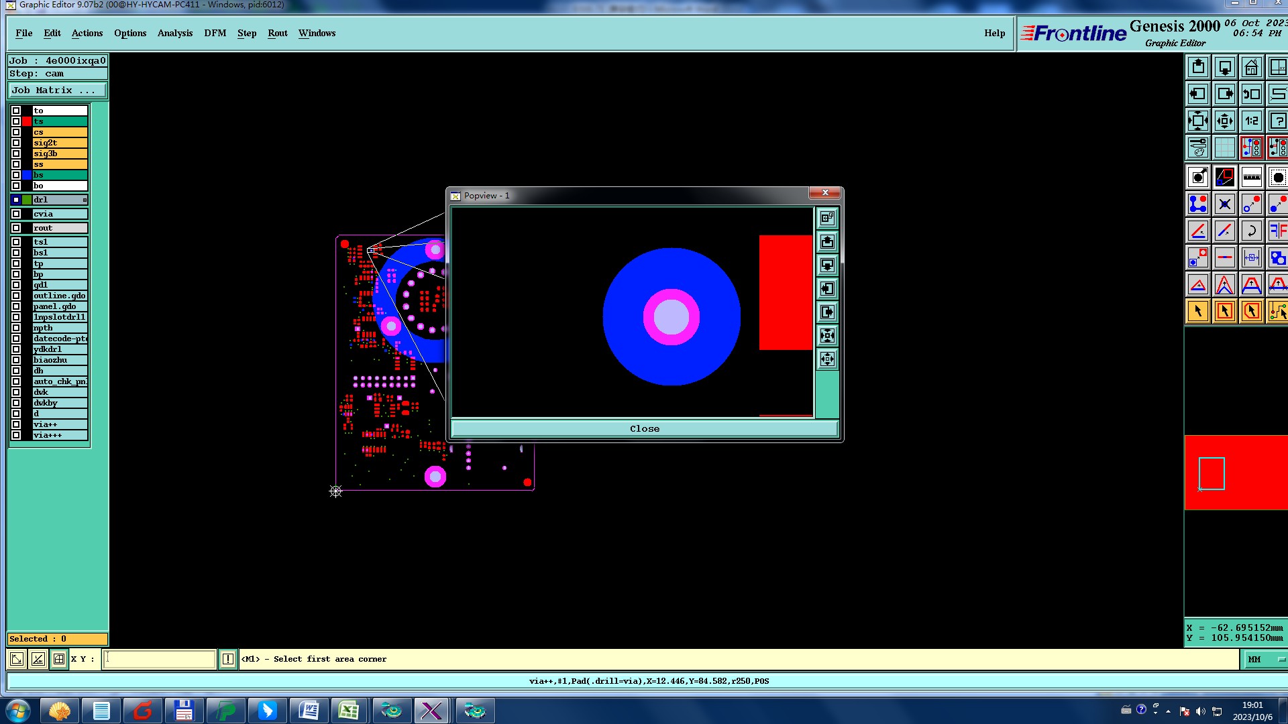Image resolution: width=1288 pixels, height=724 pixels.
Task: Select the measure ruler tool icon
Action: tap(1251, 177)
